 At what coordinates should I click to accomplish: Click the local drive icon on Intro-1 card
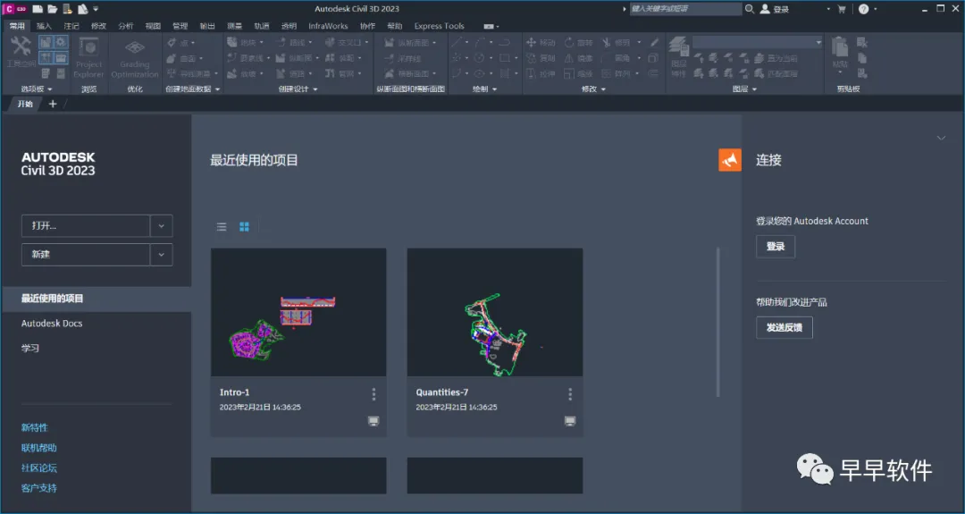point(373,421)
